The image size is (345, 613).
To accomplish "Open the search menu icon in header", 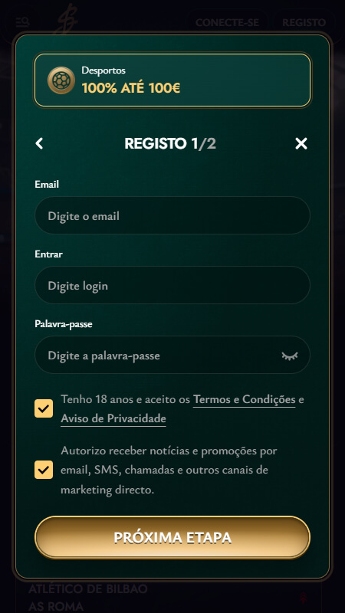I will [23, 22].
